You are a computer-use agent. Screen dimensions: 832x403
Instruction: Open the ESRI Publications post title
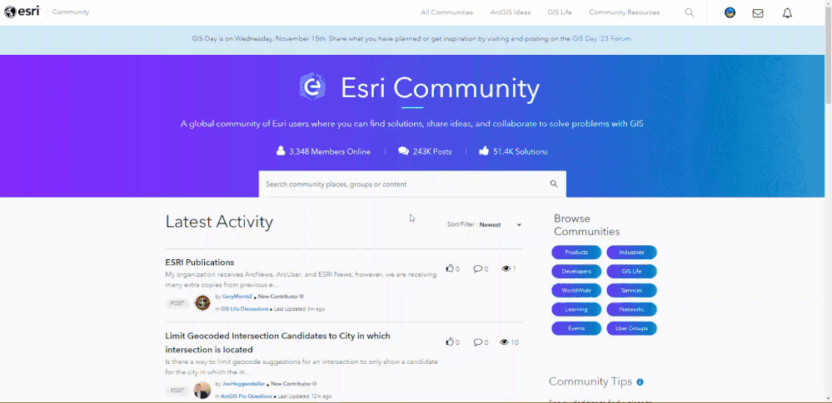pos(200,262)
